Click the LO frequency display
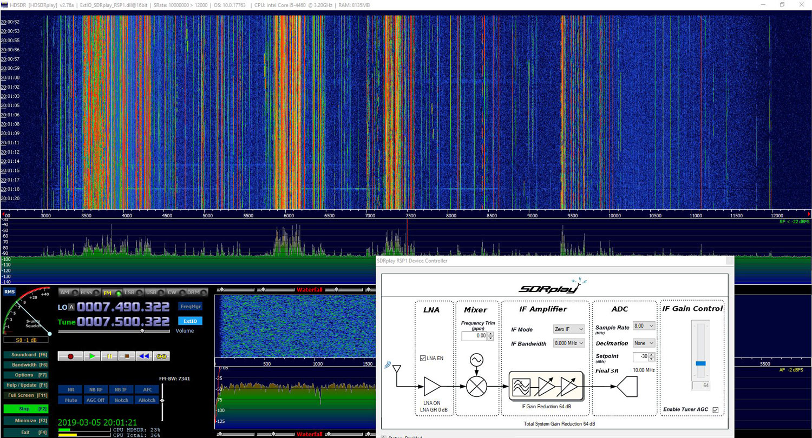This screenshot has height=438, width=812. pyautogui.click(x=125, y=307)
